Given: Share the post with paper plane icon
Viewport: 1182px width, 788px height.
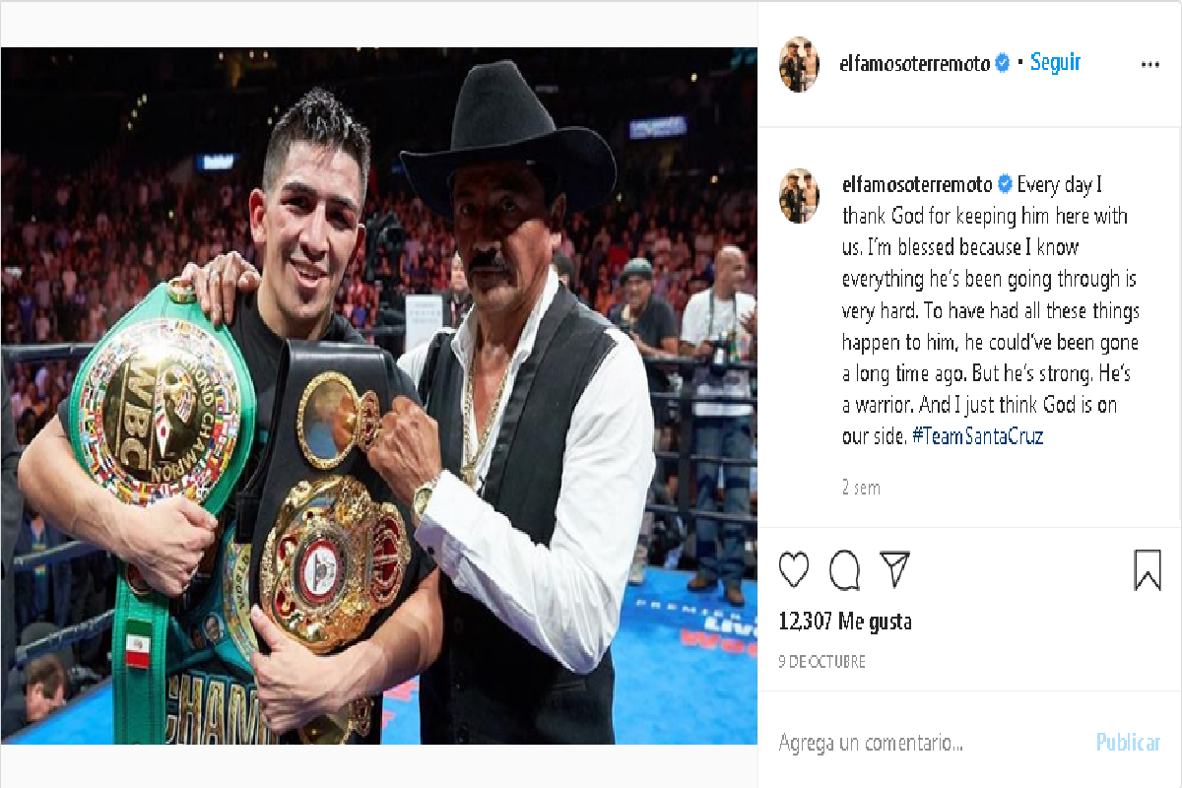Looking at the screenshot, I should coord(893,569).
